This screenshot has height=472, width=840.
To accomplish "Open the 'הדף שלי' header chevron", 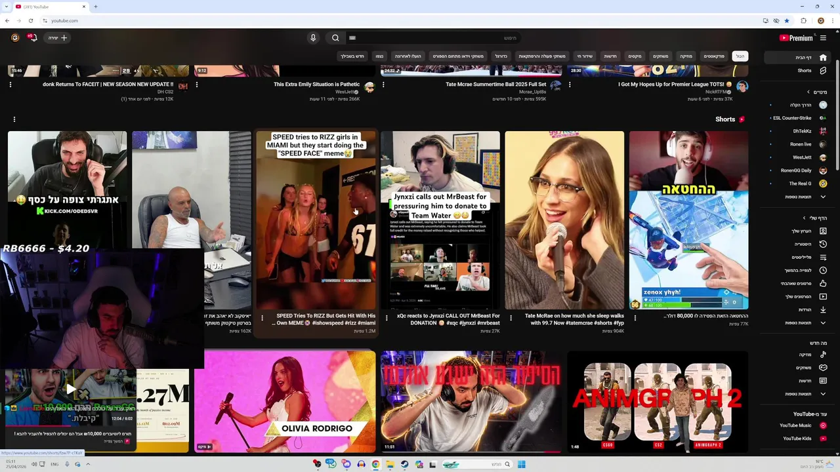I will click(x=804, y=218).
